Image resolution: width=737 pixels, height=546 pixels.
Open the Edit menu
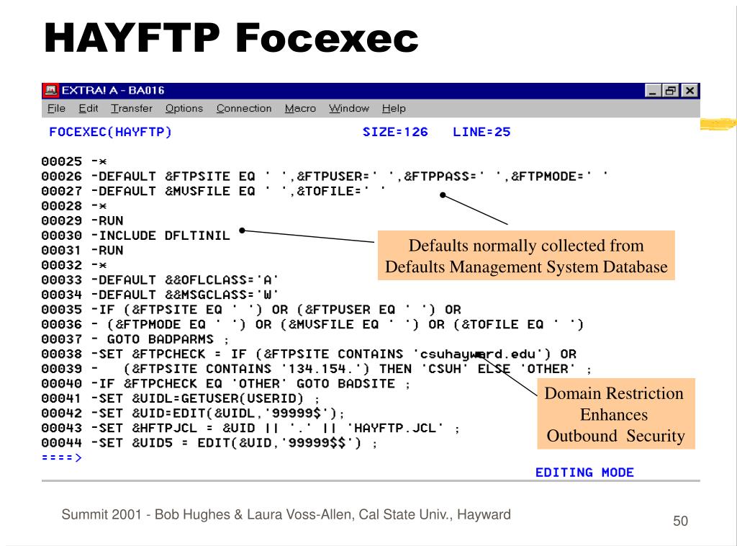[x=89, y=109]
